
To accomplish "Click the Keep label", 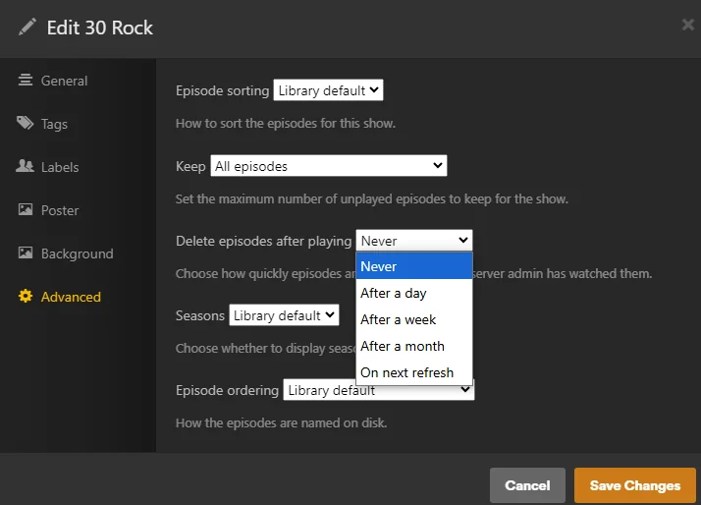I will tap(190, 166).
